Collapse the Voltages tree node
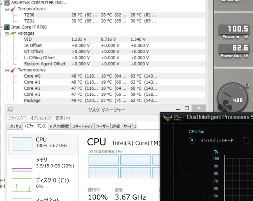 coord(7,34)
